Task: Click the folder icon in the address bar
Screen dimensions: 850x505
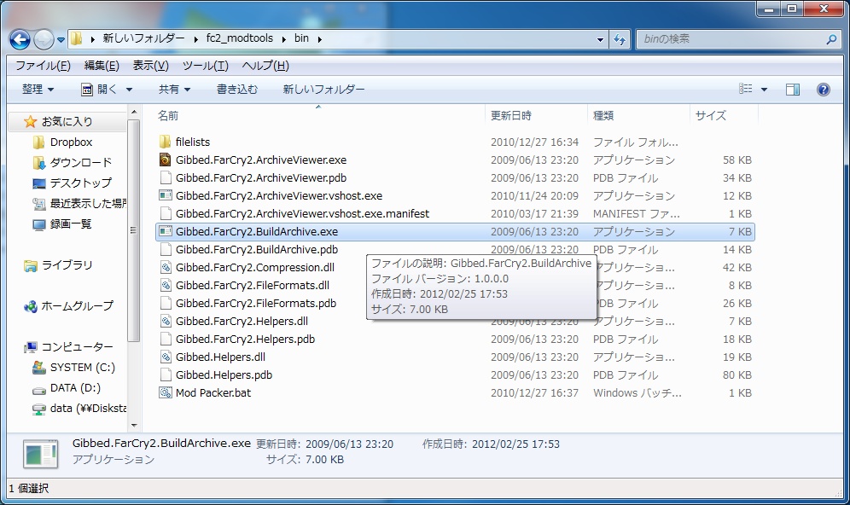Action: pos(77,38)
